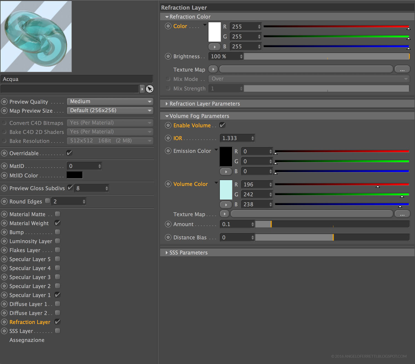Click animation dot next to Amount

coord(168,224)
